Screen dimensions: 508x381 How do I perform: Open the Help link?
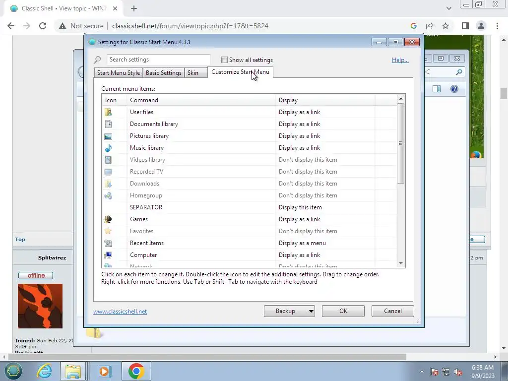[400, 60]
